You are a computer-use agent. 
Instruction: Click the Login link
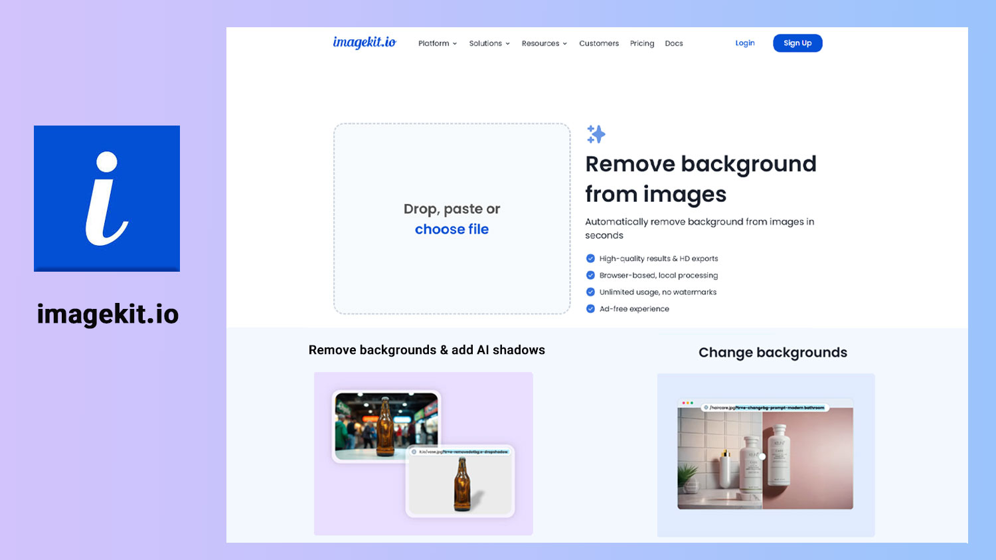point(745,43)
